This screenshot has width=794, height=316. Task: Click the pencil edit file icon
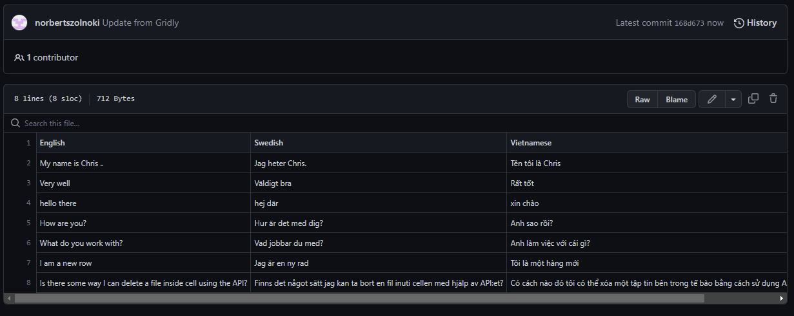coord(712,99)
